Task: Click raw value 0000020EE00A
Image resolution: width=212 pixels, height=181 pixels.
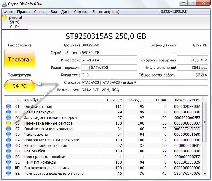Action: [187, 107]
